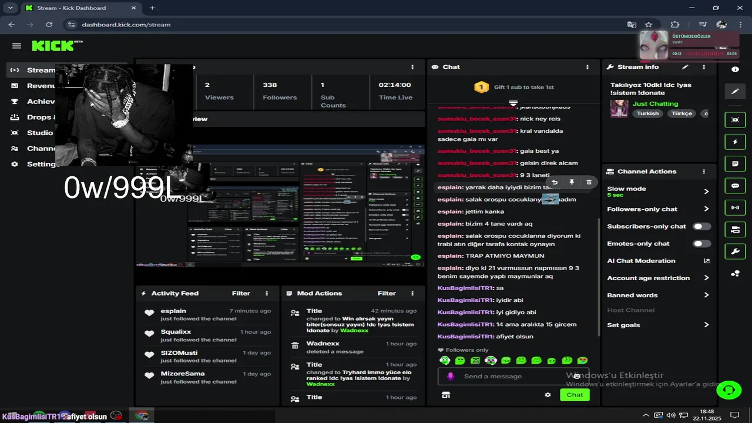Viewport: 752px width, 423px height.
Task: Open Activity Feed three-dot menu
Action: 267,293
